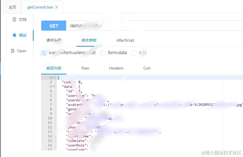Show the 响应内容 response tab
This screenshot has width=243, height=157.
pos(54,68)
